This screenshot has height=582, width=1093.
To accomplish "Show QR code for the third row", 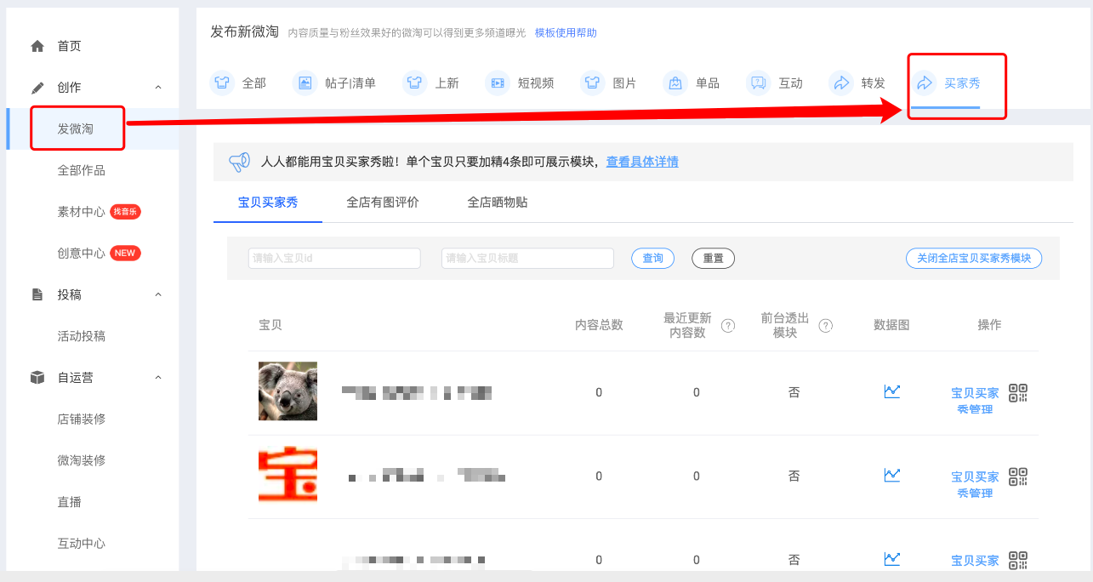I will click(1018, 559).
